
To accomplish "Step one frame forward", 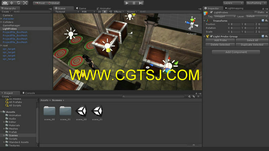I will pyautogui.click(x=141, y=3).
